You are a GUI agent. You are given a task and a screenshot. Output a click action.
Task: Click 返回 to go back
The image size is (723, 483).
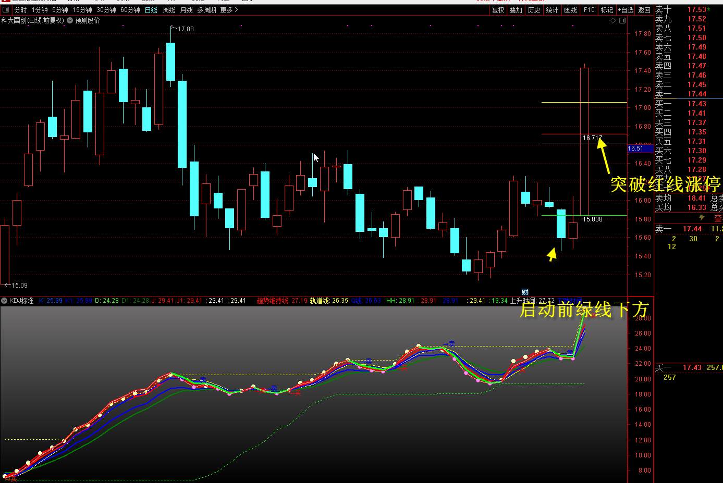tap(644, 10)
